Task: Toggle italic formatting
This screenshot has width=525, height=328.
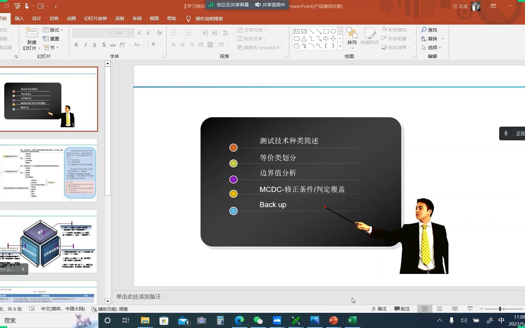Action: 85,44
